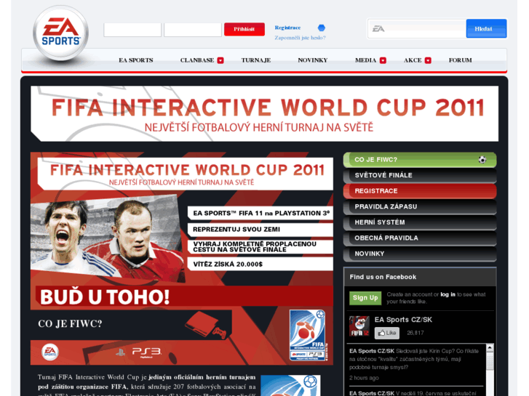The width and height of the screenshot is (529, 396).
Task: Select the PRAVIDLA ZÁPASU sidebar tab
Action: (x=420, y=206)
